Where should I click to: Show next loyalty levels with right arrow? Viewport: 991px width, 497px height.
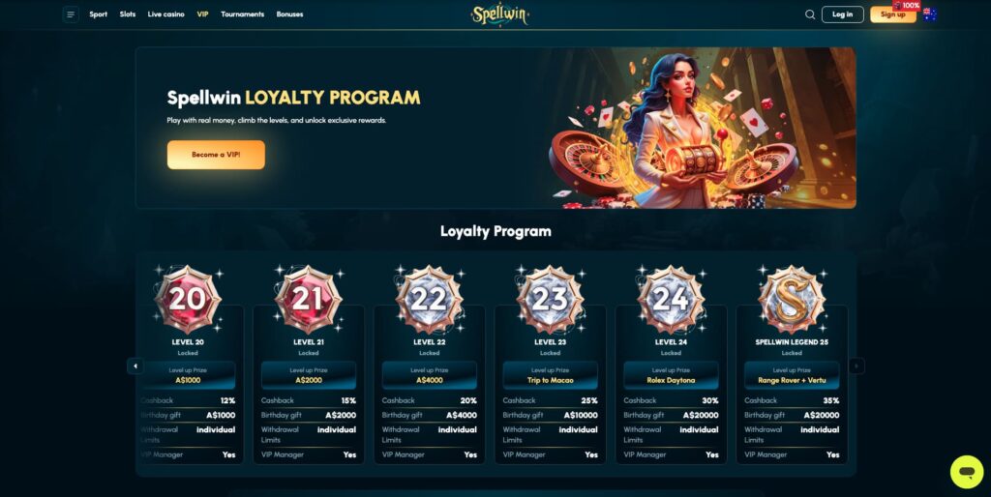point(856,366)
